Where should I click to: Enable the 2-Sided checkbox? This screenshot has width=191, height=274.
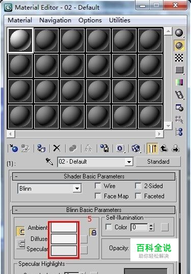tap(138, 186)
